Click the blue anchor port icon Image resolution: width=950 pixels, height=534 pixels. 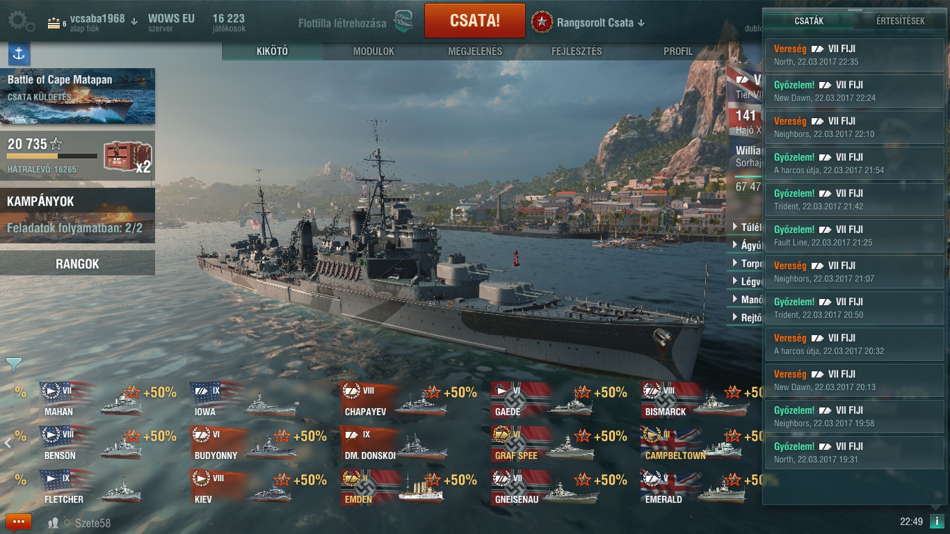[x=19, y=54]
